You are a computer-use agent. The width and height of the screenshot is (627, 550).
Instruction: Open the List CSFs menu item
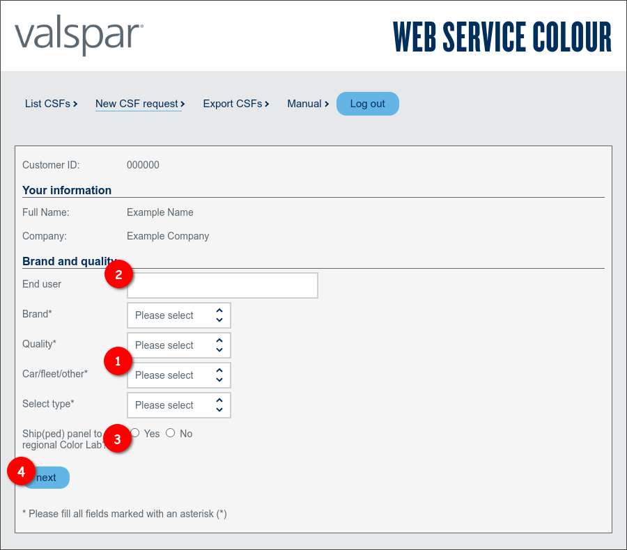click(51, 104)
